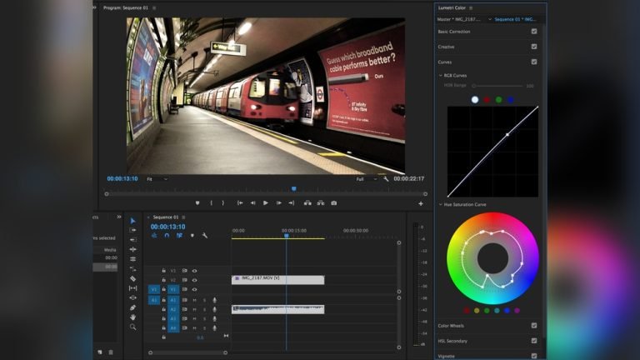The width and height of the screenshot is (640, 360).
Task: Mark Out point in Program Monitor
Action: [222, 202]
